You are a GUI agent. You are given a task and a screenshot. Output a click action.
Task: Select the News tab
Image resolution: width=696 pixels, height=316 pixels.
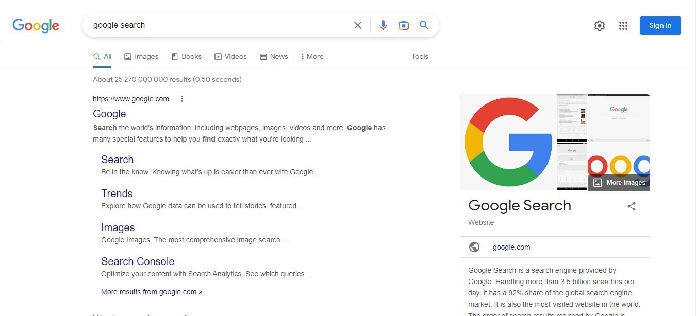[274, 57]
